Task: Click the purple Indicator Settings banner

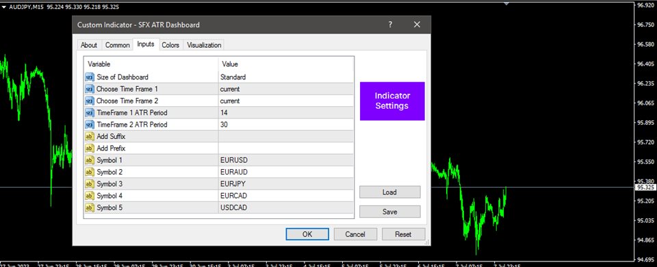Action: pos(392,101)
